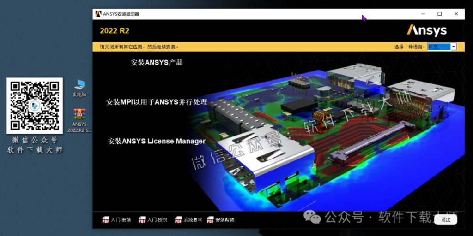Close the ANSYS installer window
The image size is (473, 236).
tap(456, 14)
